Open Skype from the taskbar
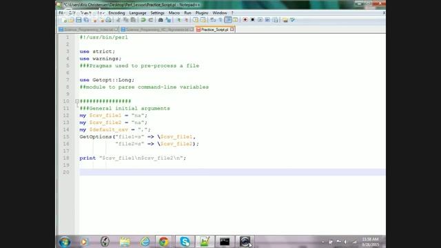 tap(185, 242)
